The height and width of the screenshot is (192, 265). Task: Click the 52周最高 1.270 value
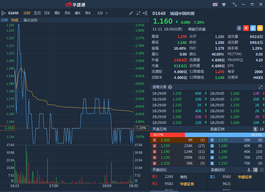(219, 72)
